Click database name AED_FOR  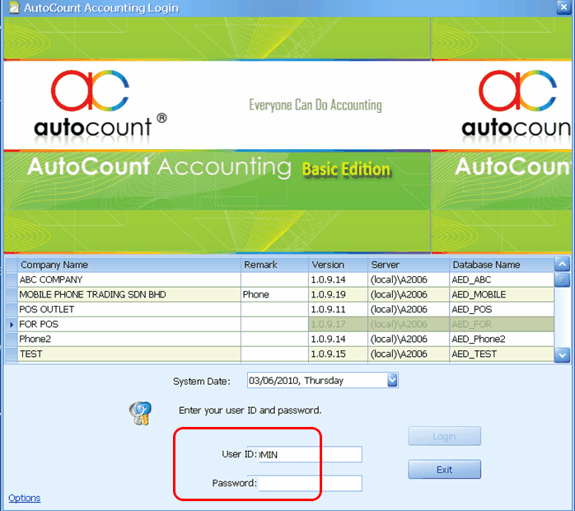(502, 324)
